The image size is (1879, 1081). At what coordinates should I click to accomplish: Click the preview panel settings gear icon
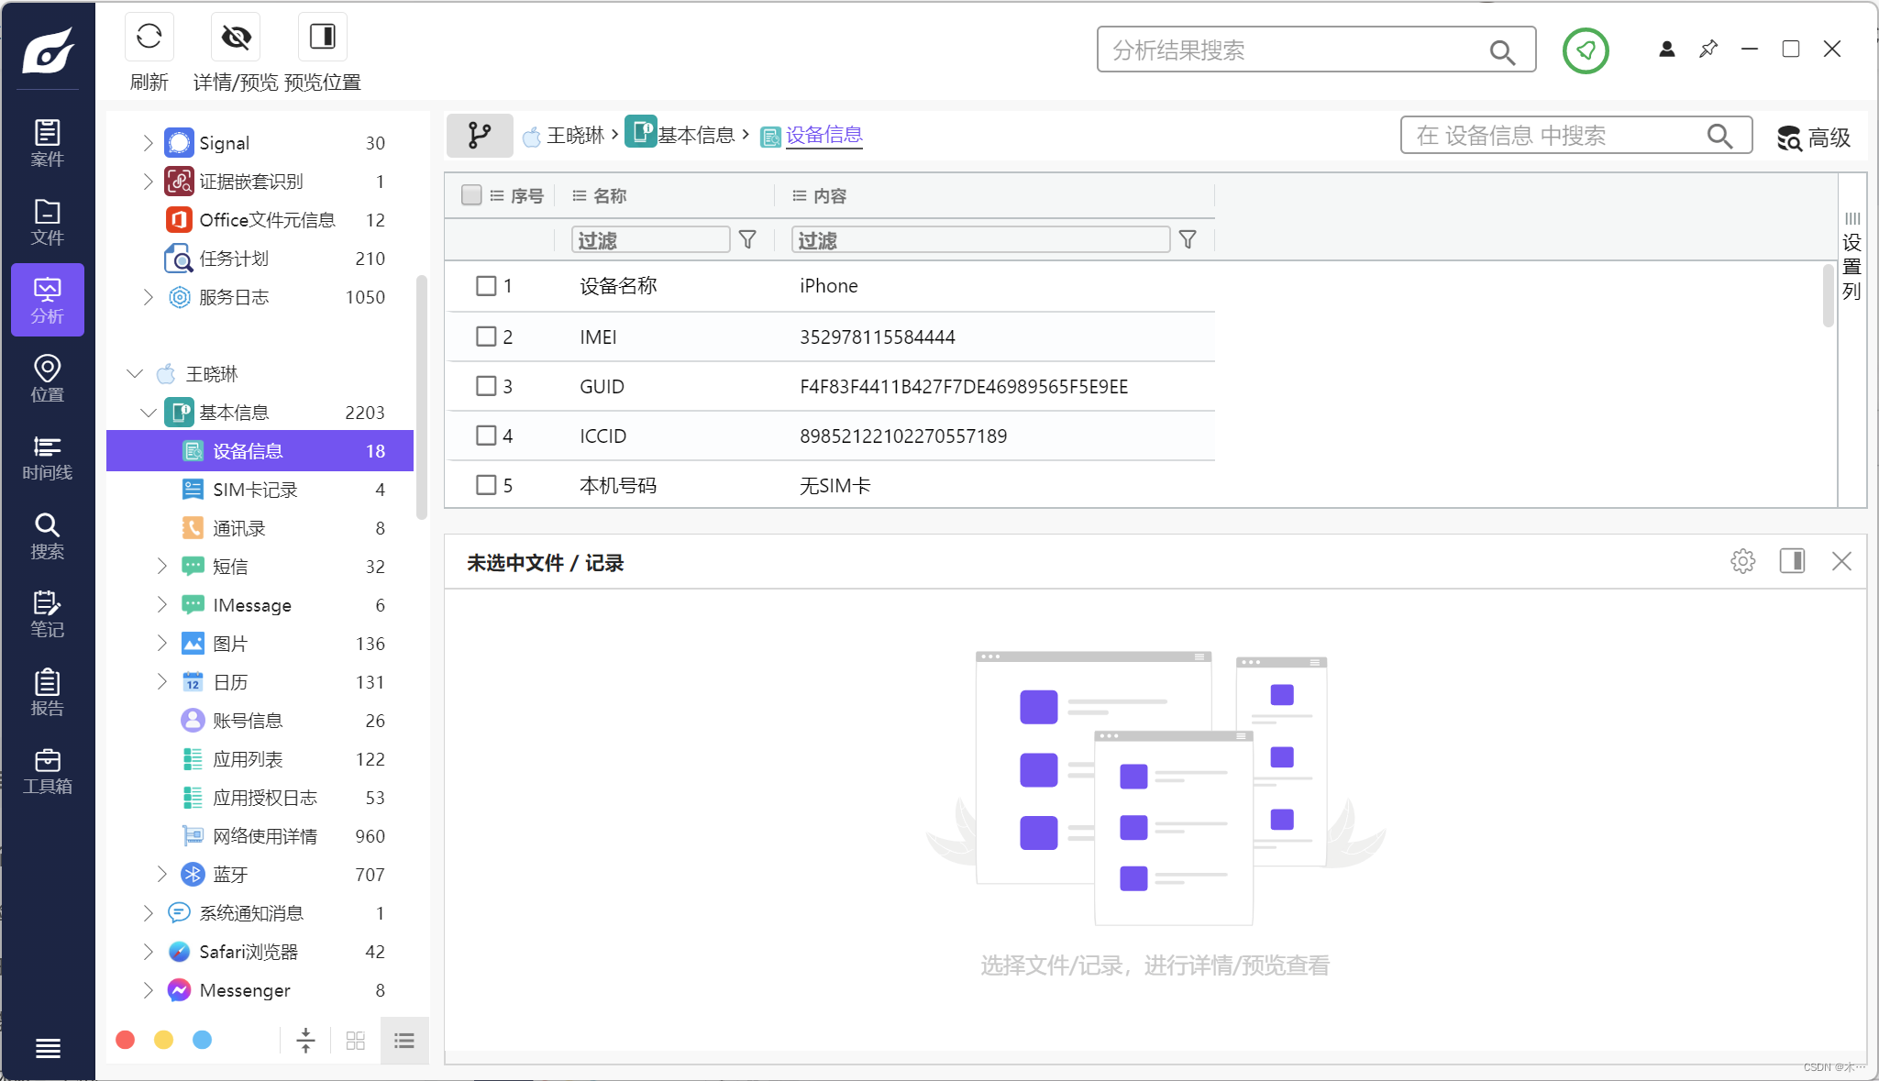point(1742,561)
